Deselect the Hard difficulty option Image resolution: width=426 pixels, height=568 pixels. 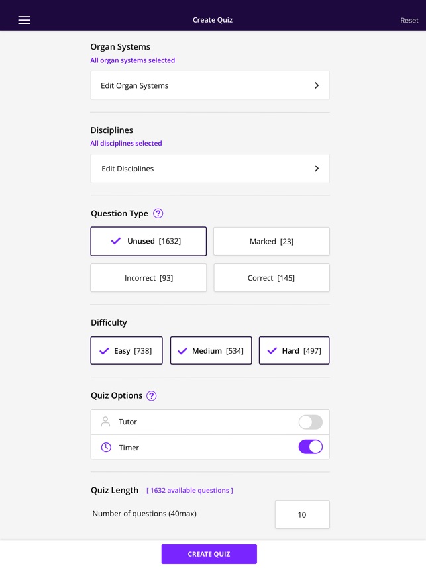point(293,350)
